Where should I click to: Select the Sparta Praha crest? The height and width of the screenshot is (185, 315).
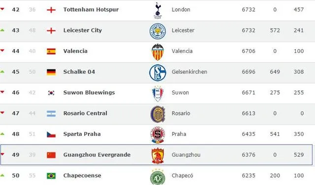(157, 135)
